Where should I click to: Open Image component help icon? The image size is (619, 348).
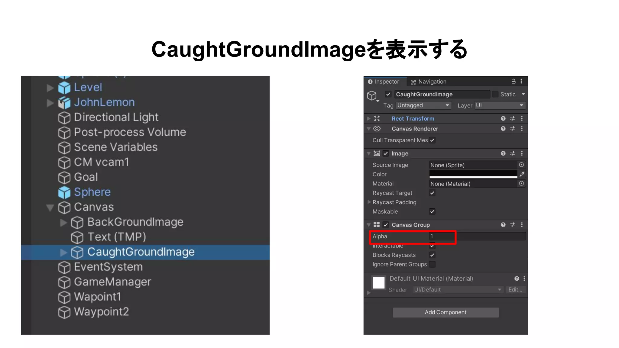503,153
